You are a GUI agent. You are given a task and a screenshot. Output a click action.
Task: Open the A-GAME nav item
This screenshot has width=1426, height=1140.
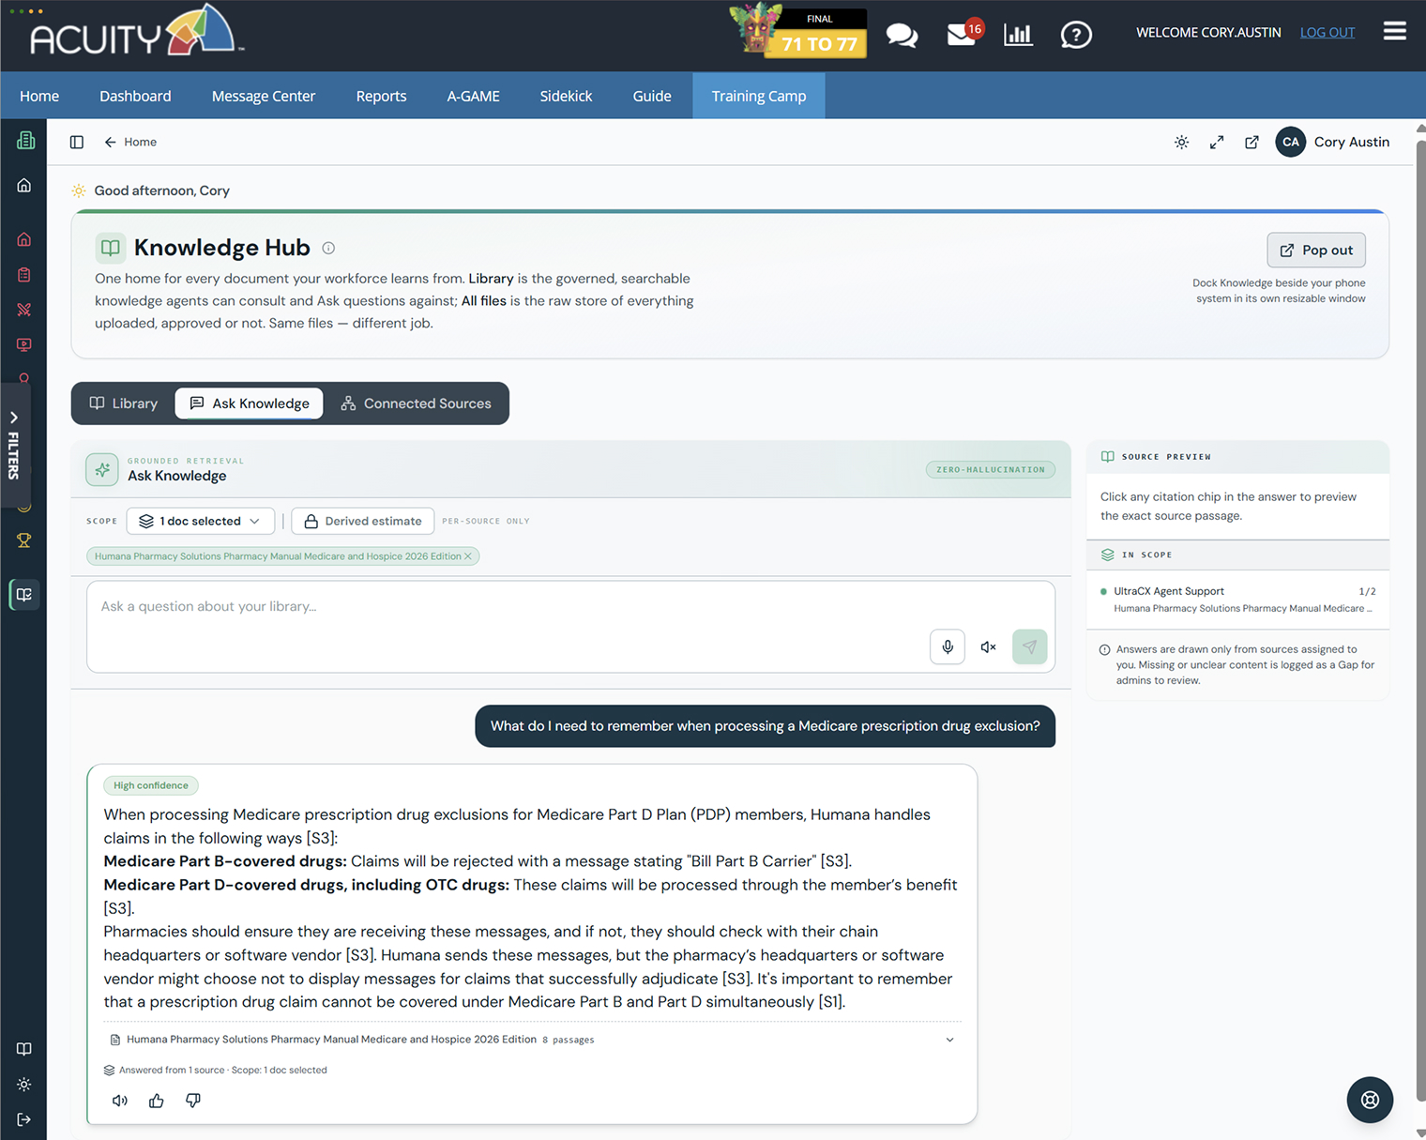(x=473, y=96)
